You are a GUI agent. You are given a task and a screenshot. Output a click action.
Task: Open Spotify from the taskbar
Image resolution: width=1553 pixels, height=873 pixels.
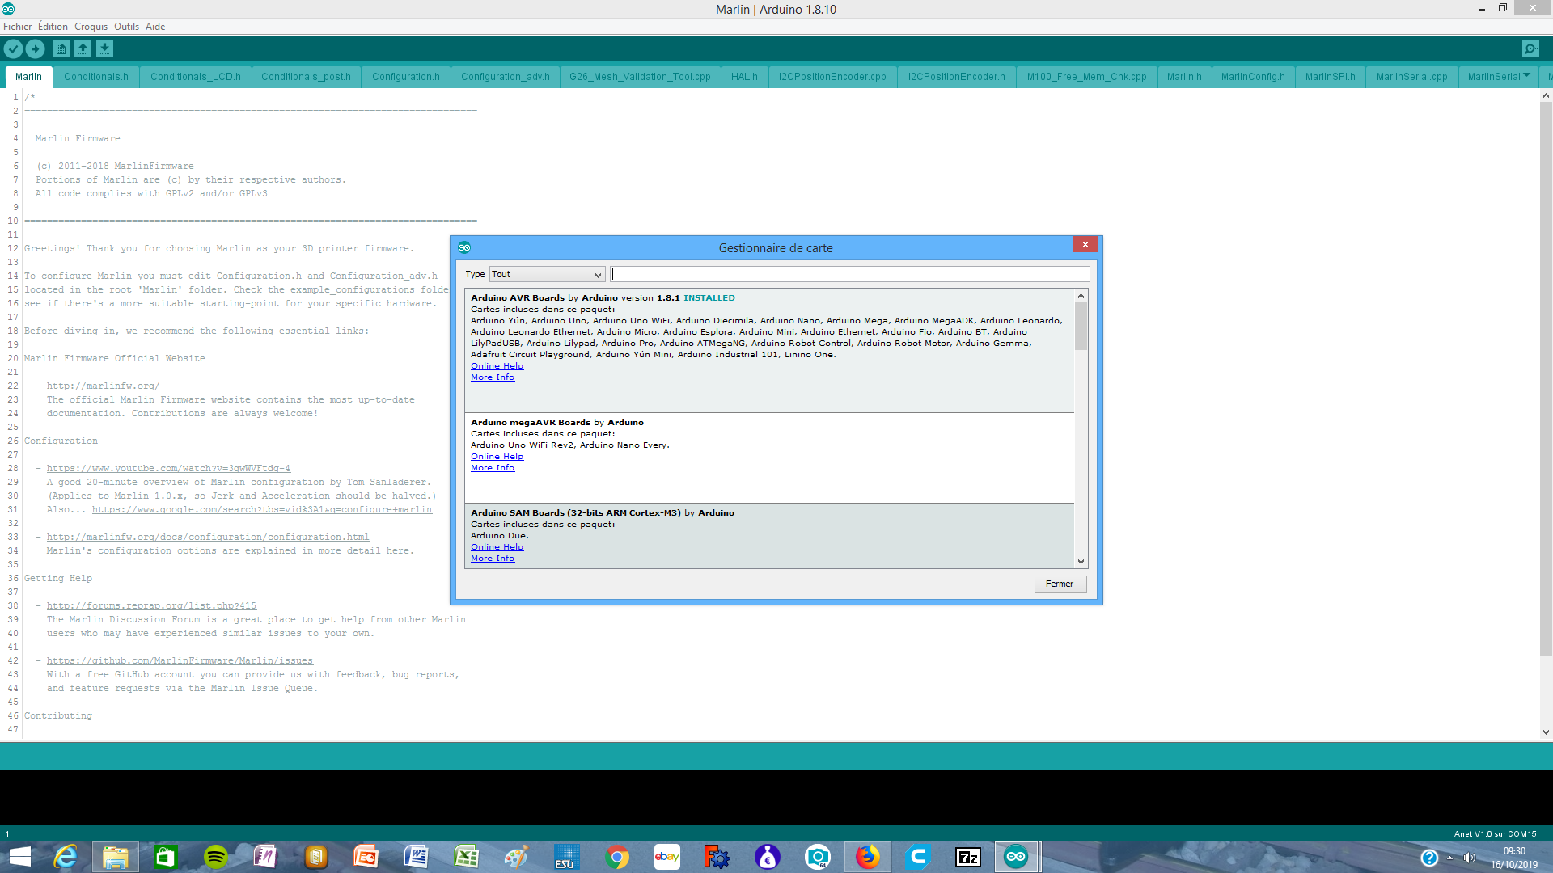(216, 857)
